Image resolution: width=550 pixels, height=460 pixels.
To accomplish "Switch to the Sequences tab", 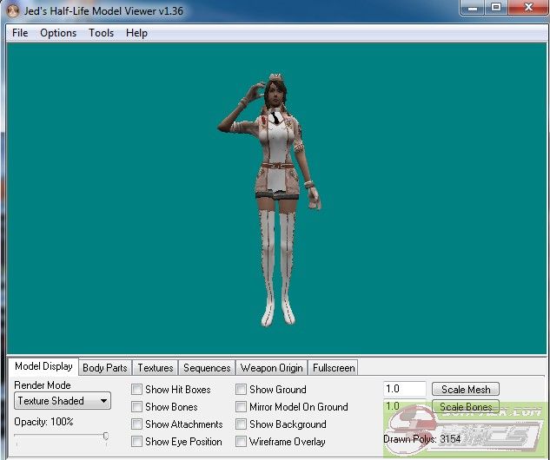I will point(207,368).
